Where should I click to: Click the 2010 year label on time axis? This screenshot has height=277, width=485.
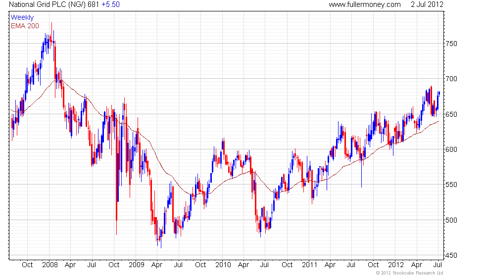223,265
